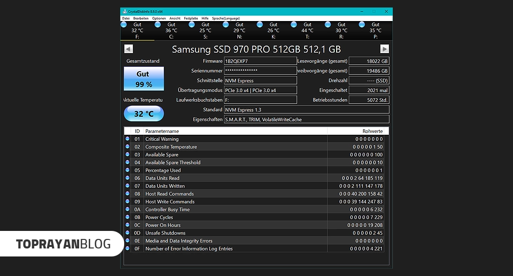Click the status dot of Critical Warning
The width and height of the screenshot is (513, 276).
click(128, 139)
